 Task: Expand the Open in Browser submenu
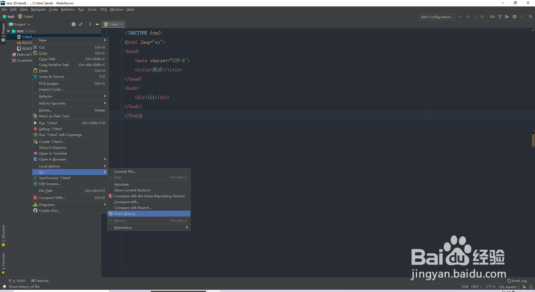click(x=70, y=159)
